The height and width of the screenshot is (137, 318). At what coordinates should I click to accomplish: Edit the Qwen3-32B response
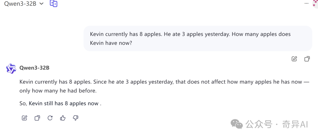pos(24,118)
